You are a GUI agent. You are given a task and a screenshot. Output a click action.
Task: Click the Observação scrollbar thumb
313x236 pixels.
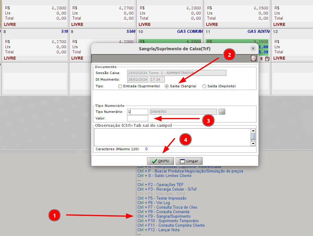coord(253,137)
